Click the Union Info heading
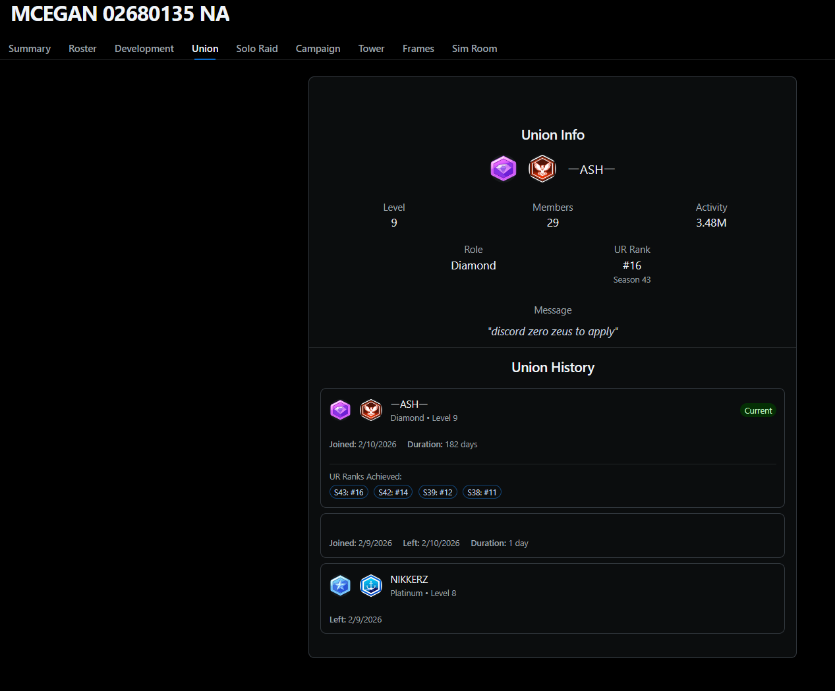Viewport: 835px width, 691px height. click(x=553, y=135)
